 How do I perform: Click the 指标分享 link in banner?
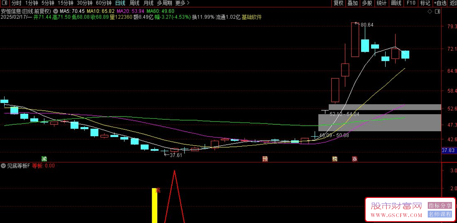coord(440,206)
